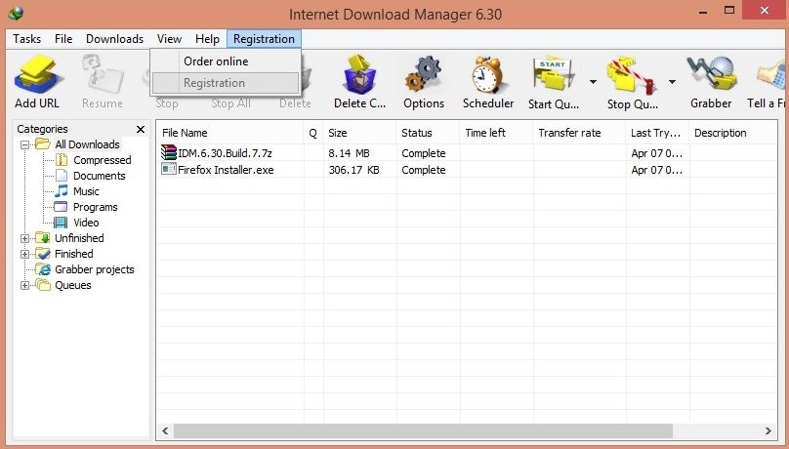The image size is (789, 449).
Task: Select the IDM.6.30.Build.7.7z file name
Action: 225,153
